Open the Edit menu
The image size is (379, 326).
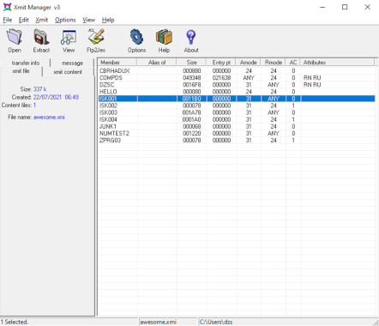(24, 20)
